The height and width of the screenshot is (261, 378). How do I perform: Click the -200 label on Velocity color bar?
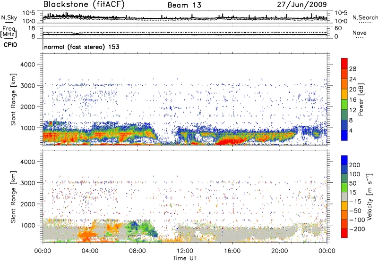click(357, 229)
